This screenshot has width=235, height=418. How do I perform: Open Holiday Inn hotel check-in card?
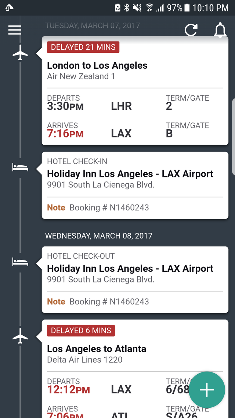(135, 185)
